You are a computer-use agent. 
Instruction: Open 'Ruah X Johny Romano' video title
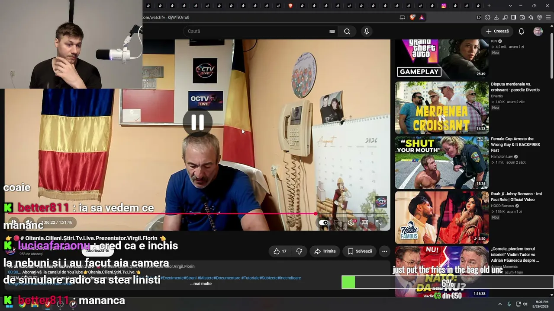coord(516,197)
